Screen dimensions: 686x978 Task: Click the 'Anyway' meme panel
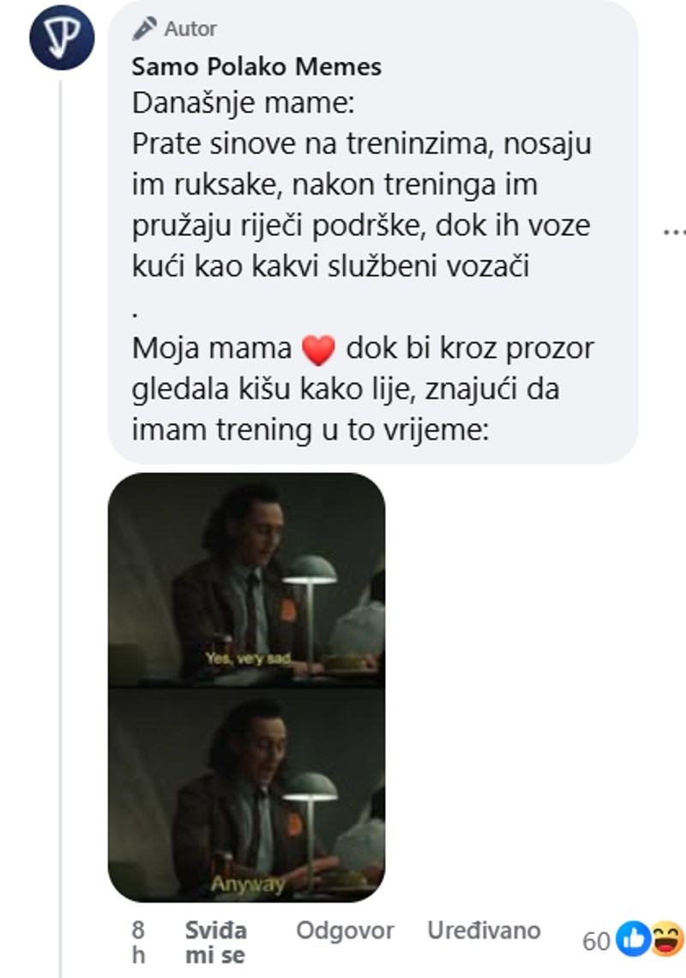pos(247,795)
